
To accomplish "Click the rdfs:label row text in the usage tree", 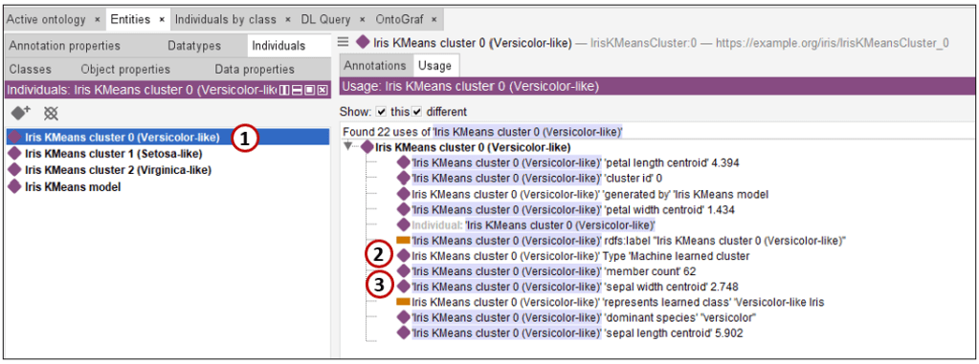I will [629, 241].
